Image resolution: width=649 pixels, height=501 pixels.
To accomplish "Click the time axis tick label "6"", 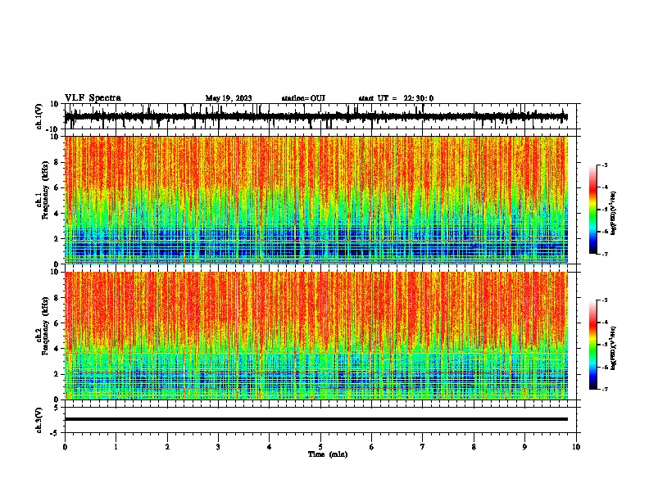I will click(372, 447).
